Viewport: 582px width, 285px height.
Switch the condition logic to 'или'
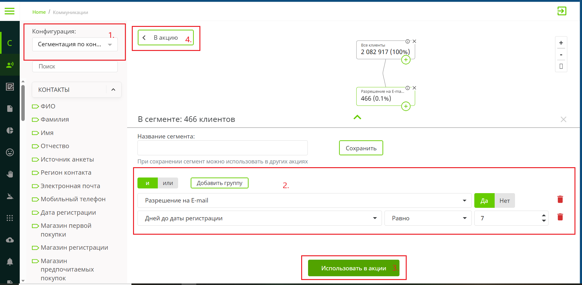(168, 183)
